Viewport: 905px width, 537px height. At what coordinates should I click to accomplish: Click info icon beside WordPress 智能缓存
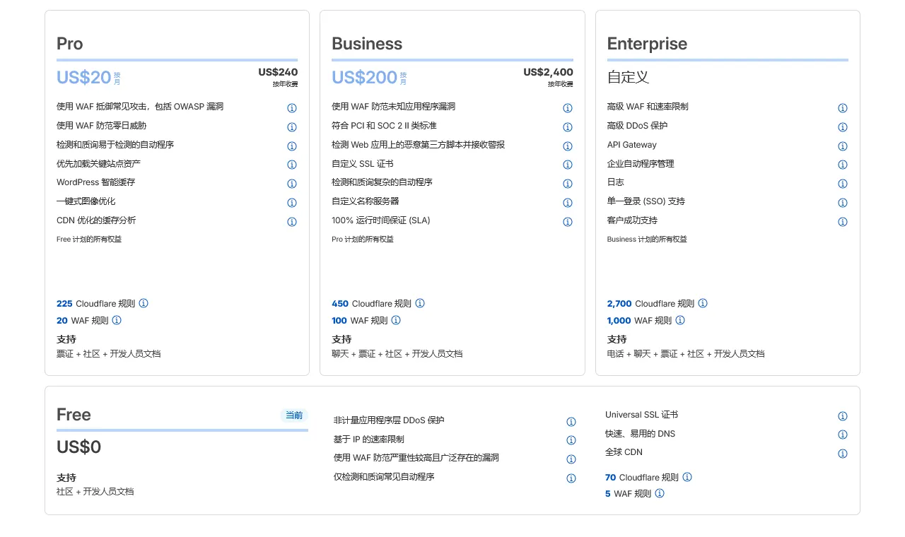tap(291, 184)
